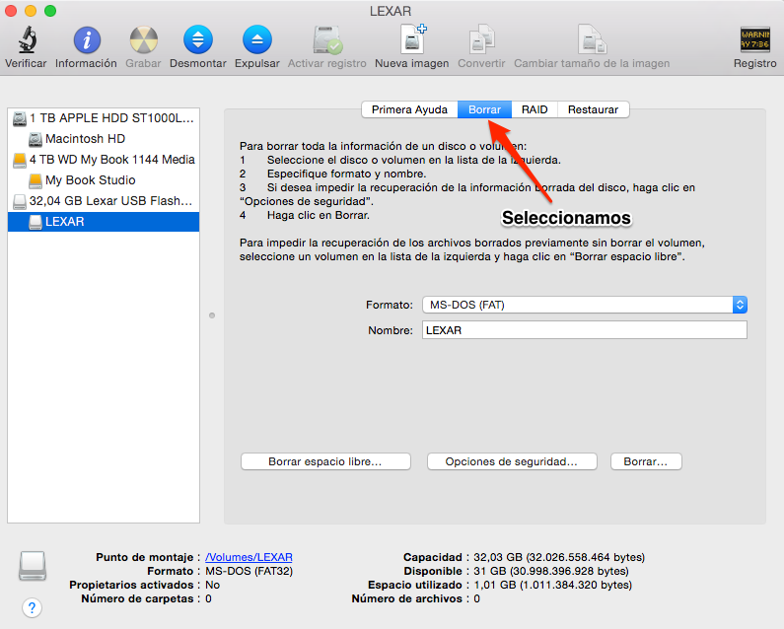Click the green zoom window button
The image size is (784, 629).
[50, 11]
